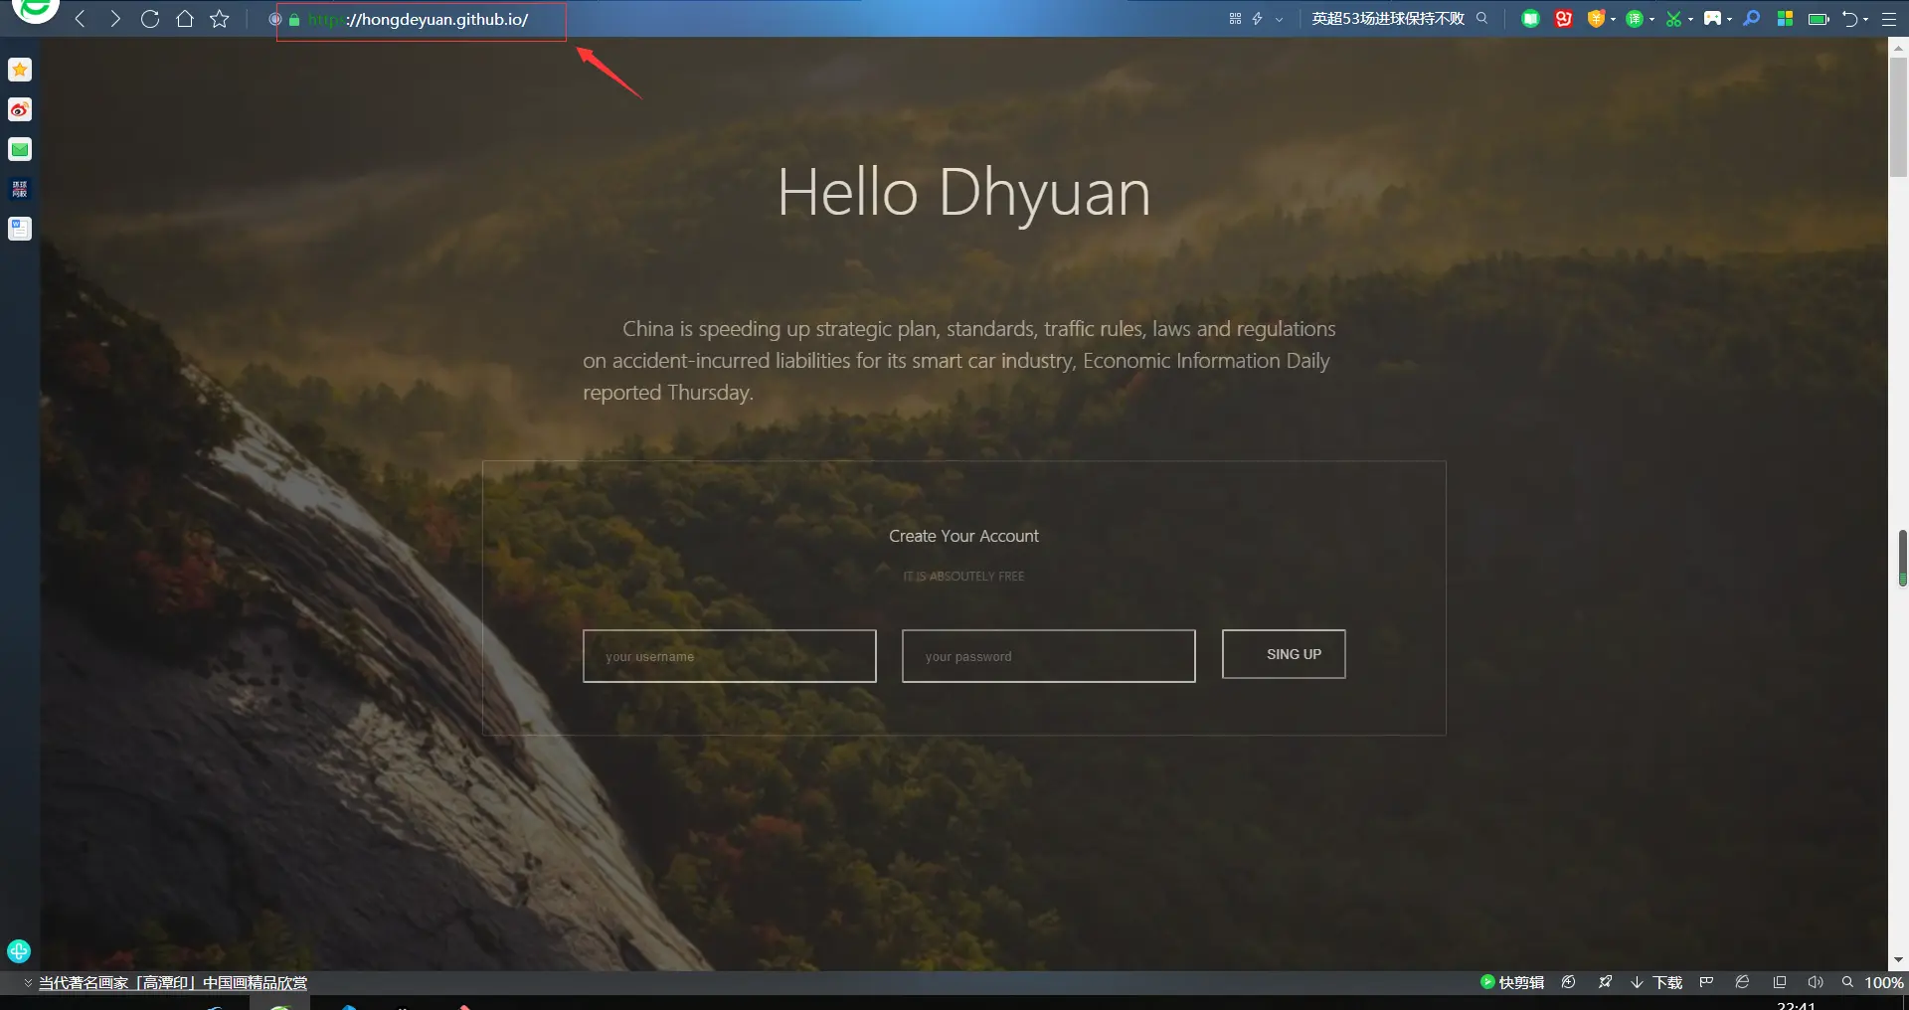Expand the screenshot tool dropdown arrow
1909x1010 pixels.
tap(1690, 20)
